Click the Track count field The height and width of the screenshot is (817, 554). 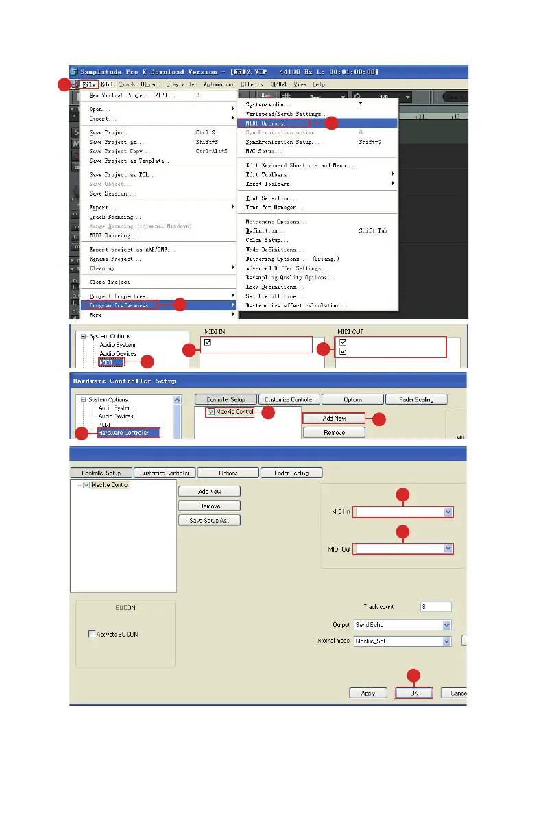pyautogui.click(x=436, y=607)
